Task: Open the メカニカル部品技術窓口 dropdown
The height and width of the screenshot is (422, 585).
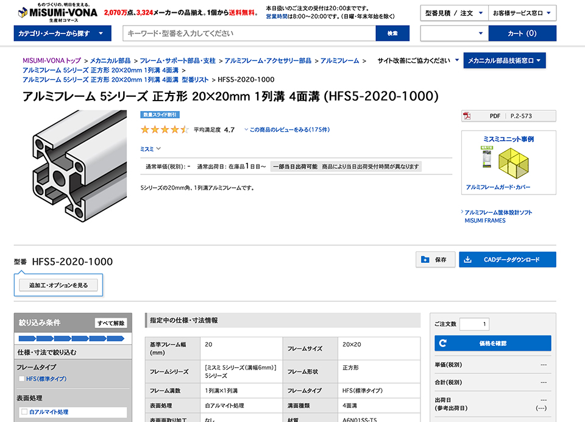Action: point(505,60)
